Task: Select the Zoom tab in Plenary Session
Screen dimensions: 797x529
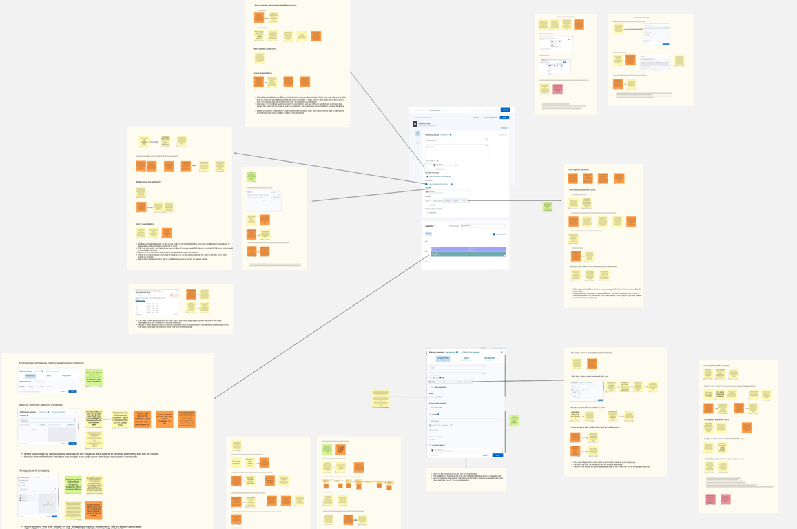Action: pos(466,359)
